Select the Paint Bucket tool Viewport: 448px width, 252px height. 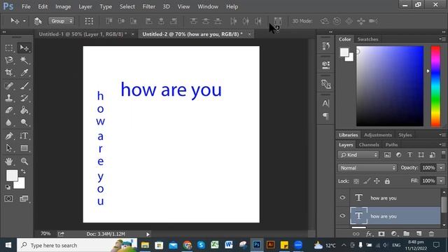pyautogui.click(x=24, y=111)
